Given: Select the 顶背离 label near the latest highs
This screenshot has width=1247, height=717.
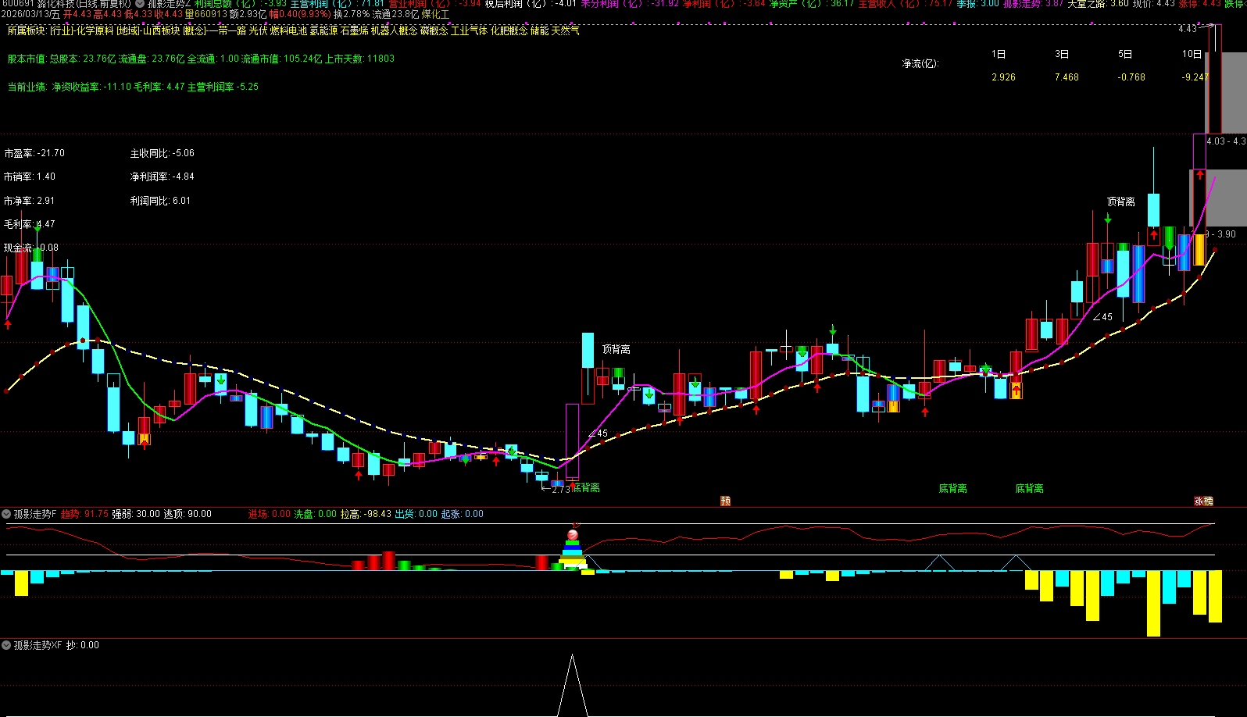Looking at the screenshot, I should [1120, 202].
